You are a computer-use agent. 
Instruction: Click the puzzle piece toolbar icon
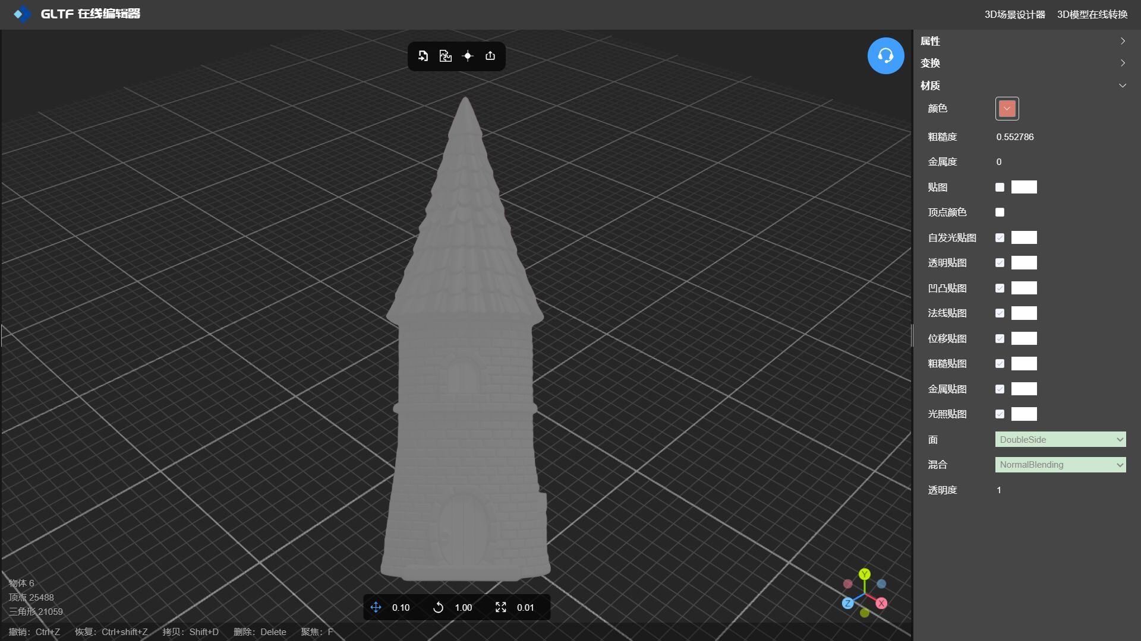[x=445, y=56]
